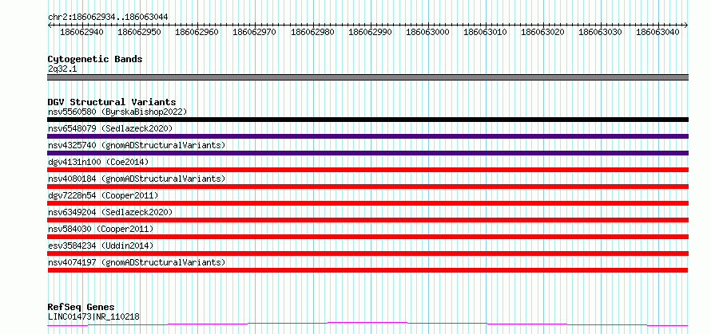Screen dimensions: 711x334
Task: Select the red nsv584030 variant bar
Action: 367,237
